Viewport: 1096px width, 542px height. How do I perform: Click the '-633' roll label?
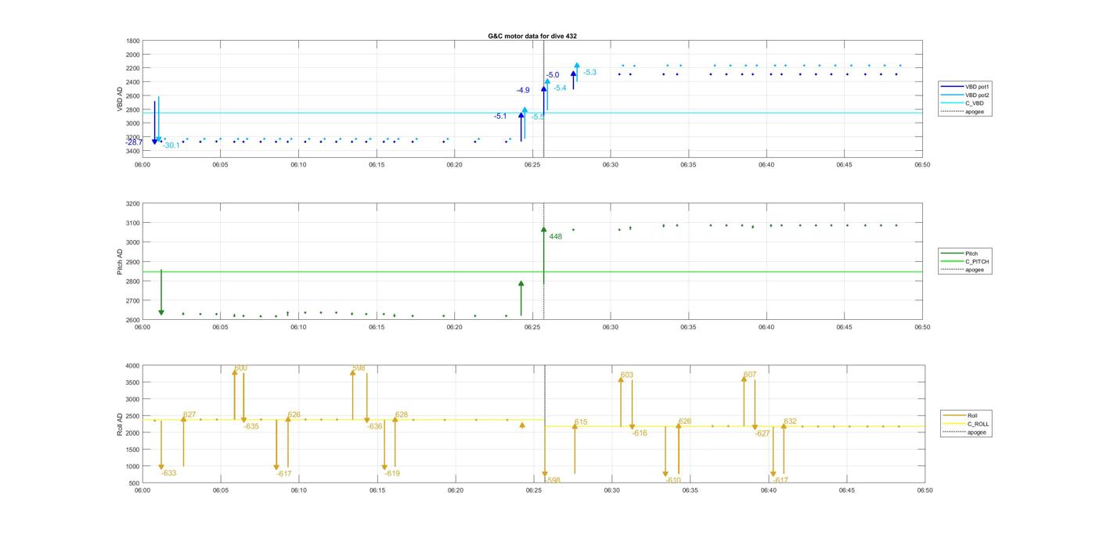pos(168,473)
